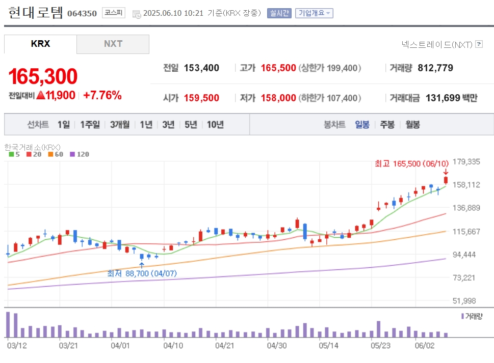The width and height of the screenshot is (494, 363).
Task: Click the 거래량 value 812,779
Action: pyautogui.click(x=435, y=68)
